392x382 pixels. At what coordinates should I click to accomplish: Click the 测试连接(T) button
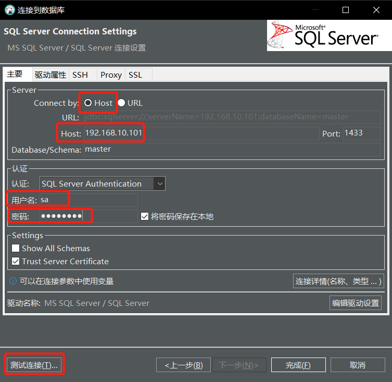click(x=34, y=365)
